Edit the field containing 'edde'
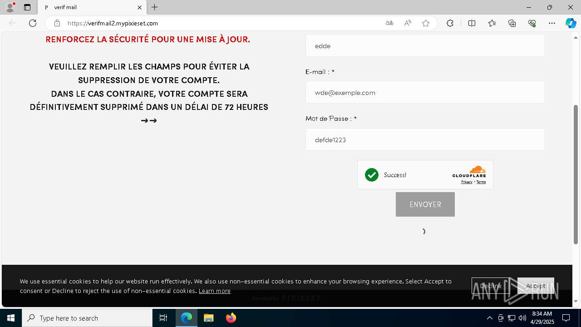This screenshot has width=581, height=327. [425, 45]
